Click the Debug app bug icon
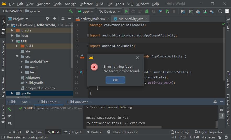Image resolution: width=231 pixels, height=140 pixels. point(147,11)
